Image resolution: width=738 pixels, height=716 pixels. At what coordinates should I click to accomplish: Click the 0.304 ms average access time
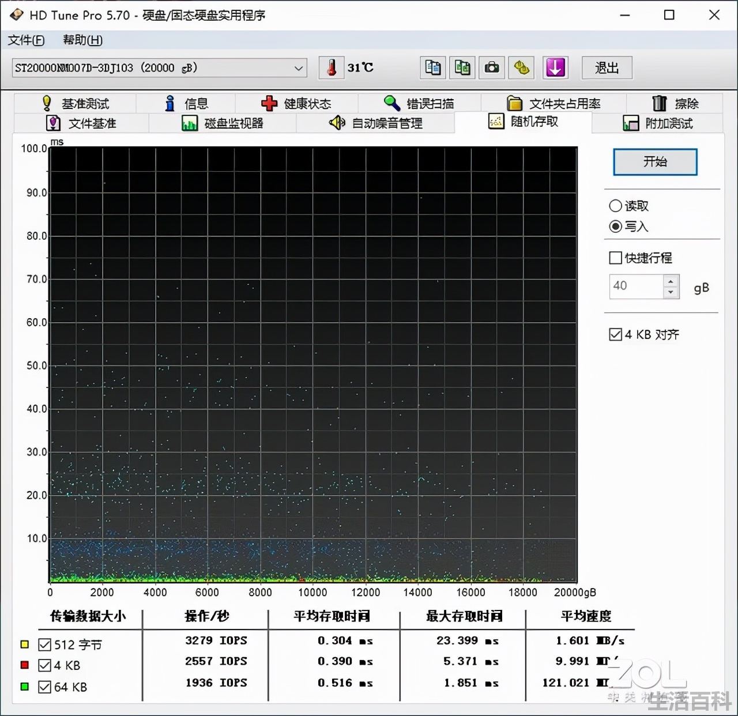345,640
